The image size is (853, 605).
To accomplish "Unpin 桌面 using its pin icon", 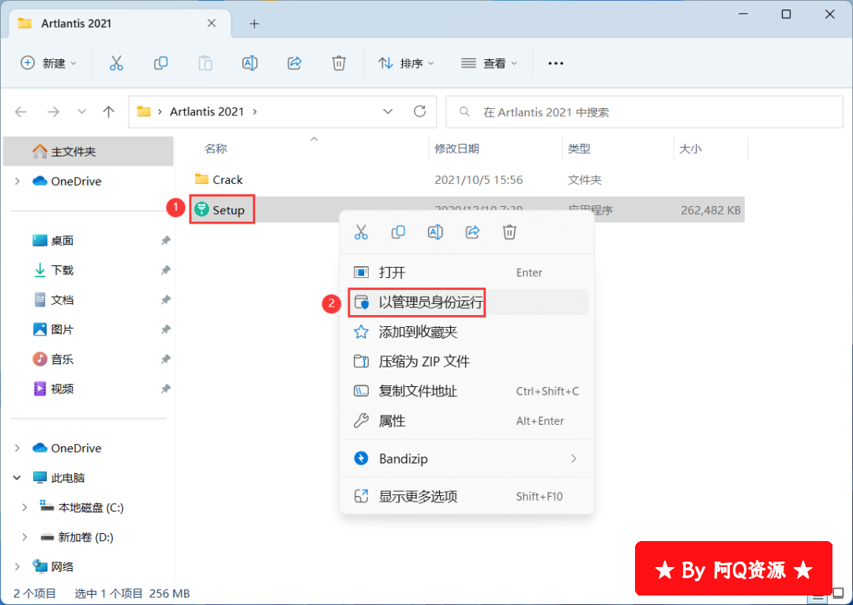I will [166, 240].
